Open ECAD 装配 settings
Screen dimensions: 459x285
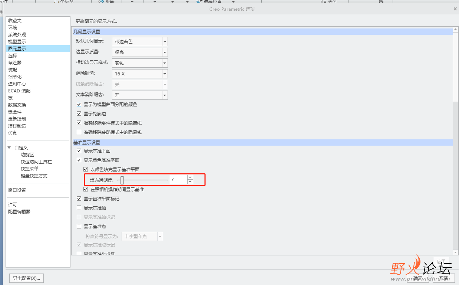[x=19, y=91]
